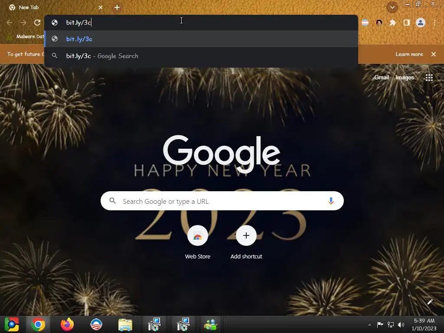Open the Extensions puzzle icon
The height and width of the screenshot is (333, 444).
(x=392, y=23)
